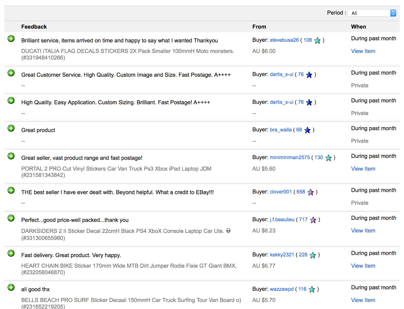The height and width of the screenshot is (309, 404).
Task: Open clover001's buyer profile link
Action: 281,192
